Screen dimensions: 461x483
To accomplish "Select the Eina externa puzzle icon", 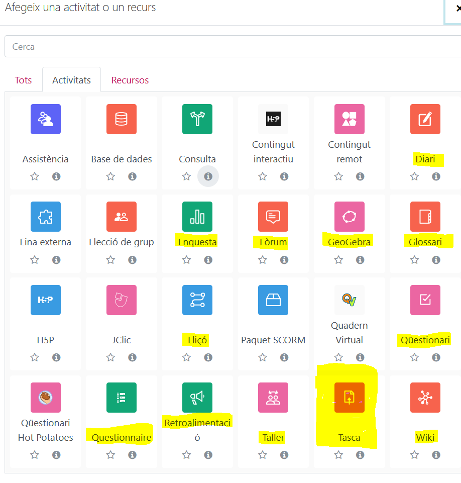I will pyautogui.click(x=46, y=217).
